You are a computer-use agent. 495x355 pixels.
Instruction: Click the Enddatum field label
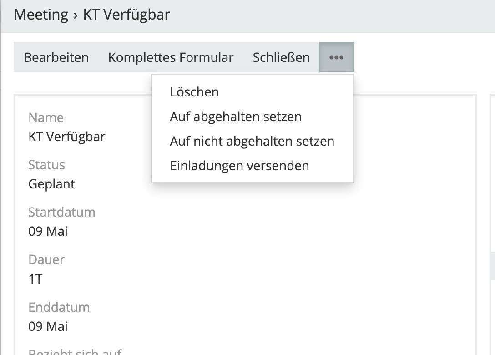click(59, 307)
